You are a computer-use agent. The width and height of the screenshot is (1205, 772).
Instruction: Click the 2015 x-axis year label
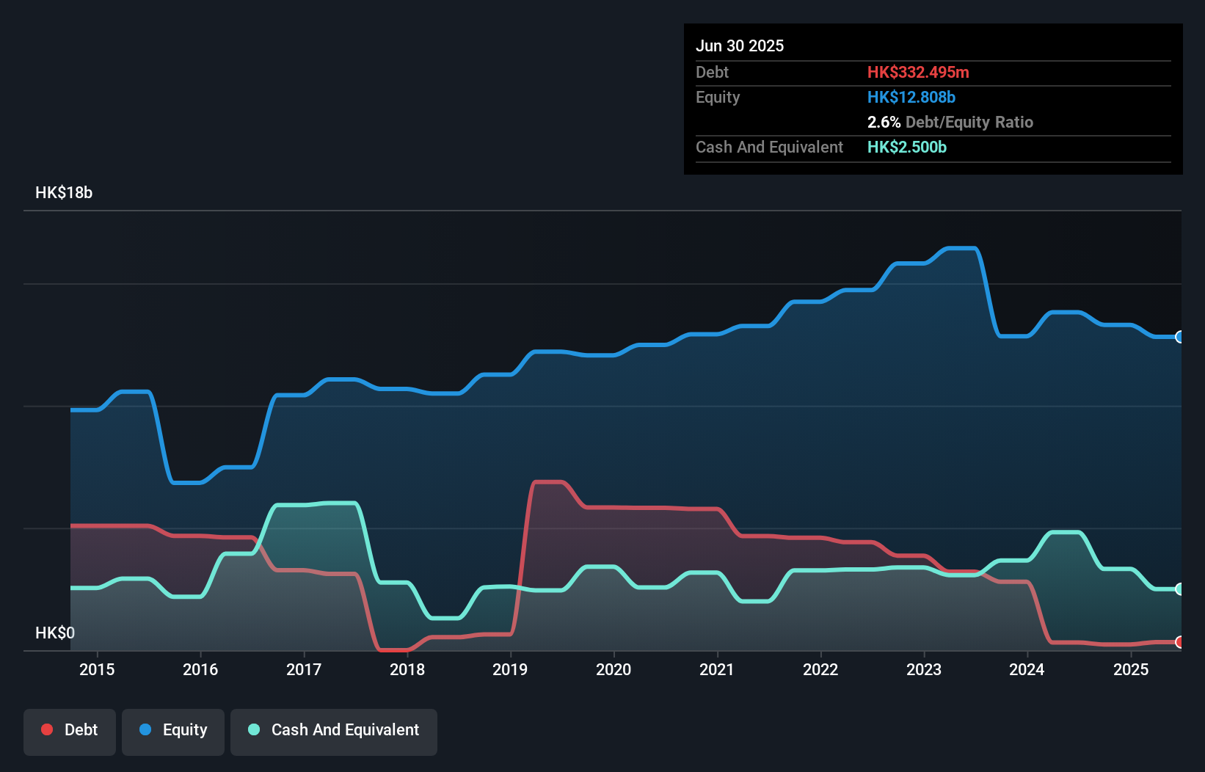pos(97,669)
